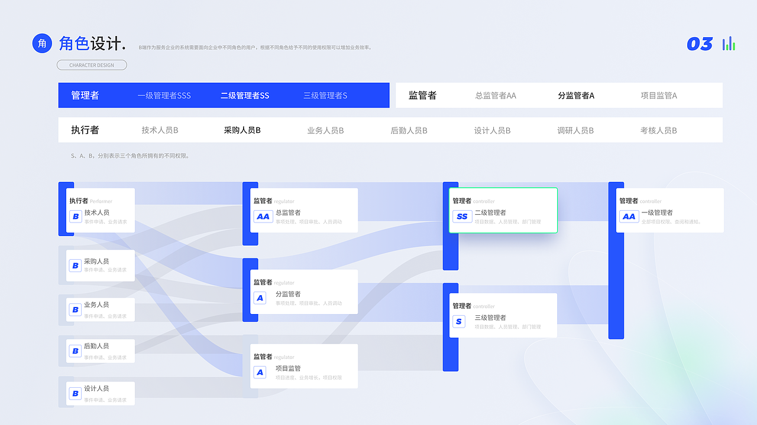The image size is (757, 425).
Task: Select the A badge on the 分监管者 card
Action: [260, 297]
